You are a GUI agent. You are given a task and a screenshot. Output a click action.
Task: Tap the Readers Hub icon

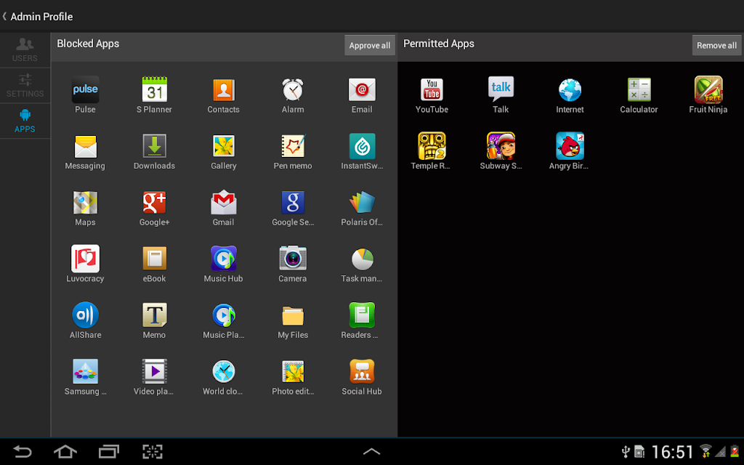pos(362,315)
